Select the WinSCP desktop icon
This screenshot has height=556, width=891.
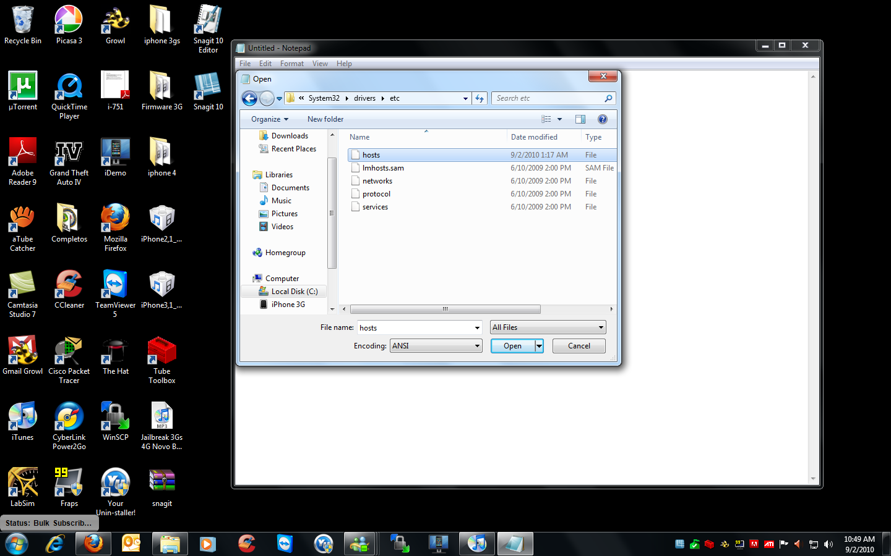pyautogui.click(x=115, y=422)
